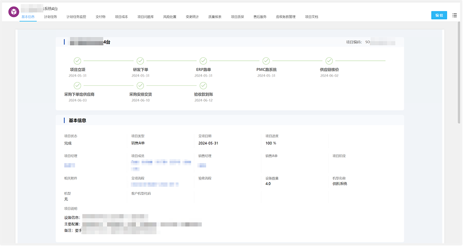Open the blurred link under 项目经理
Screen dimensions: 463x246
pyautogui.click(x=69, y=165)
